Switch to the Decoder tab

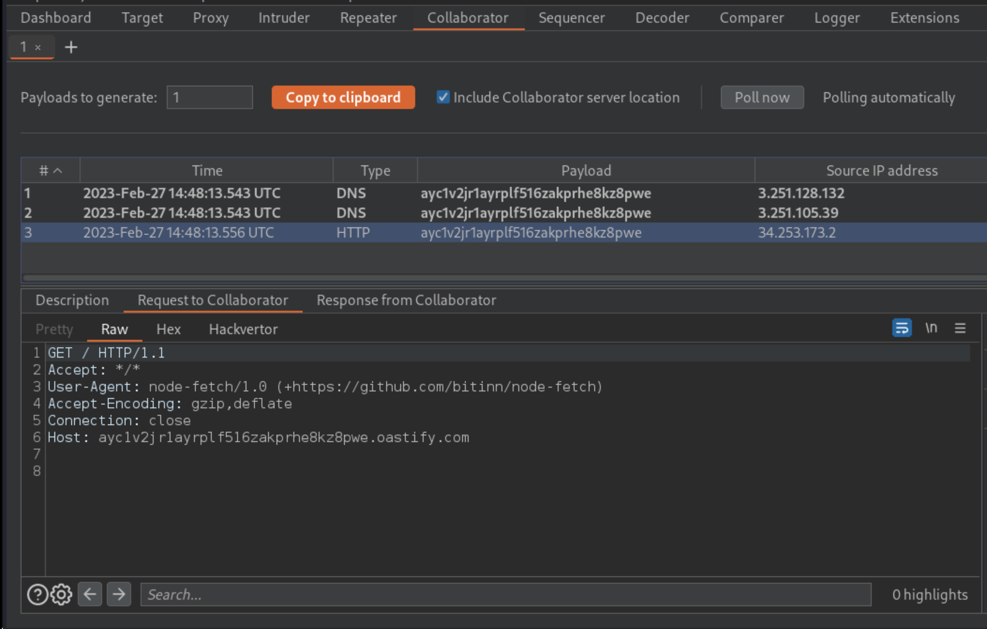(662, 18)
